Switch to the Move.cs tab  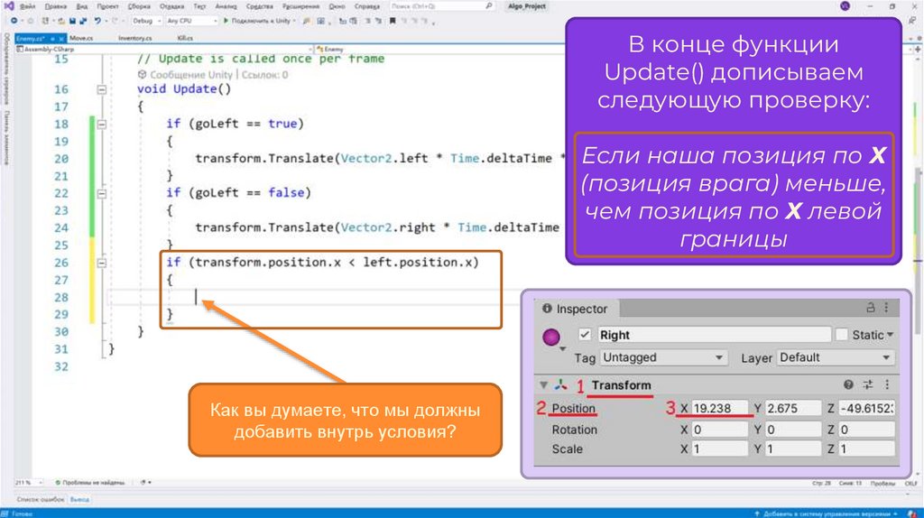[x=81, y=38]
